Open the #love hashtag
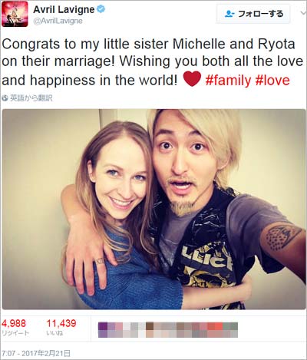The image size is (307, 360). [272, 81]
